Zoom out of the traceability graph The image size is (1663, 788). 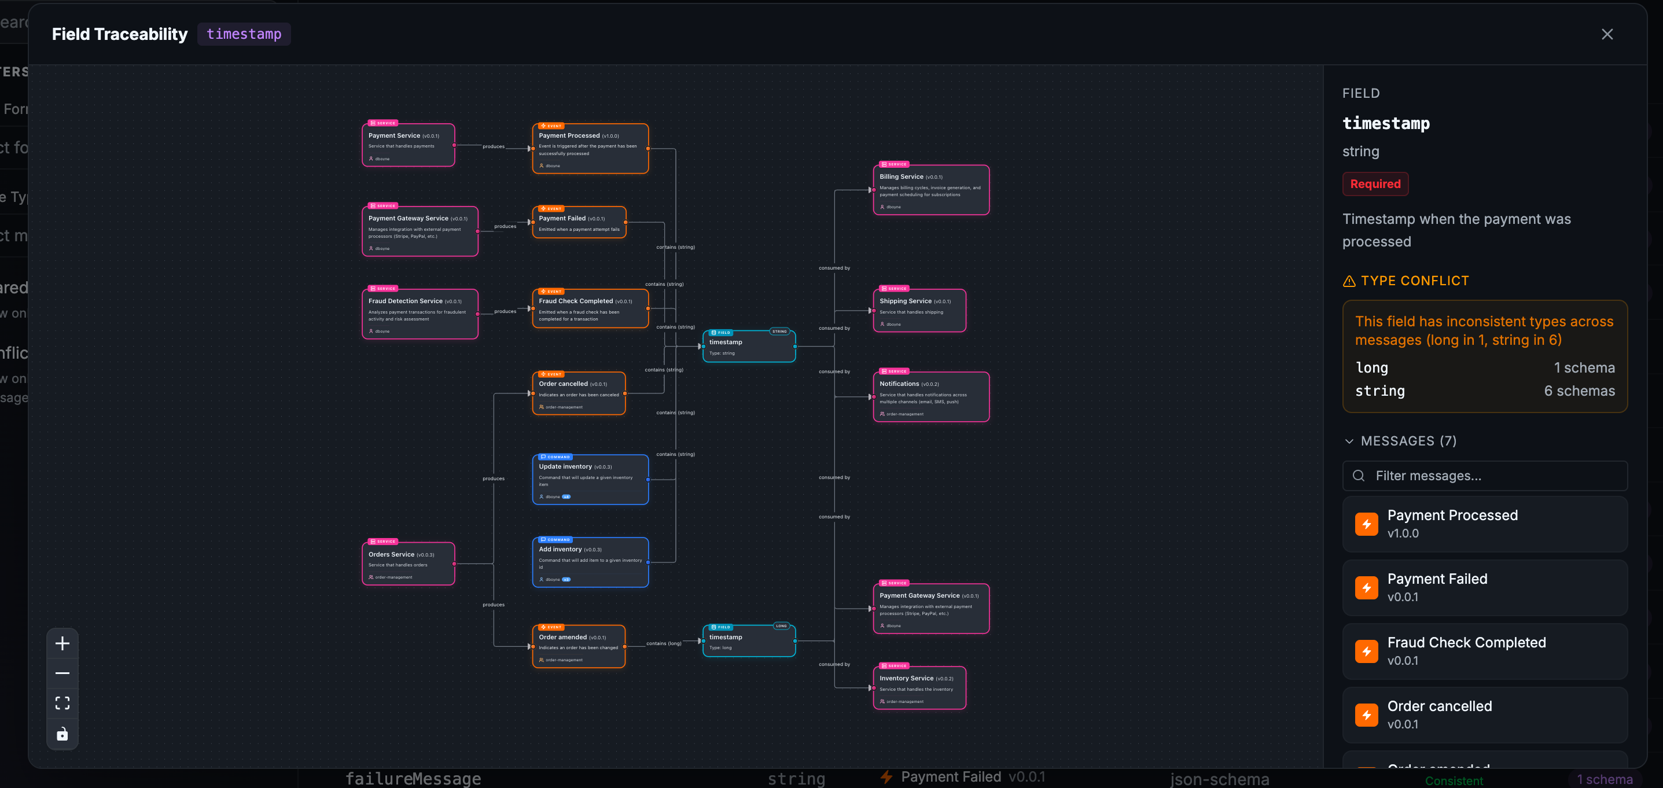coord(62,673)
